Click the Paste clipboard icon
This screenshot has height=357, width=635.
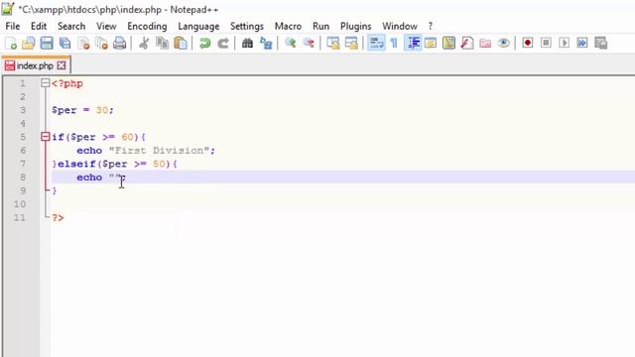click(x=181, y=43)
